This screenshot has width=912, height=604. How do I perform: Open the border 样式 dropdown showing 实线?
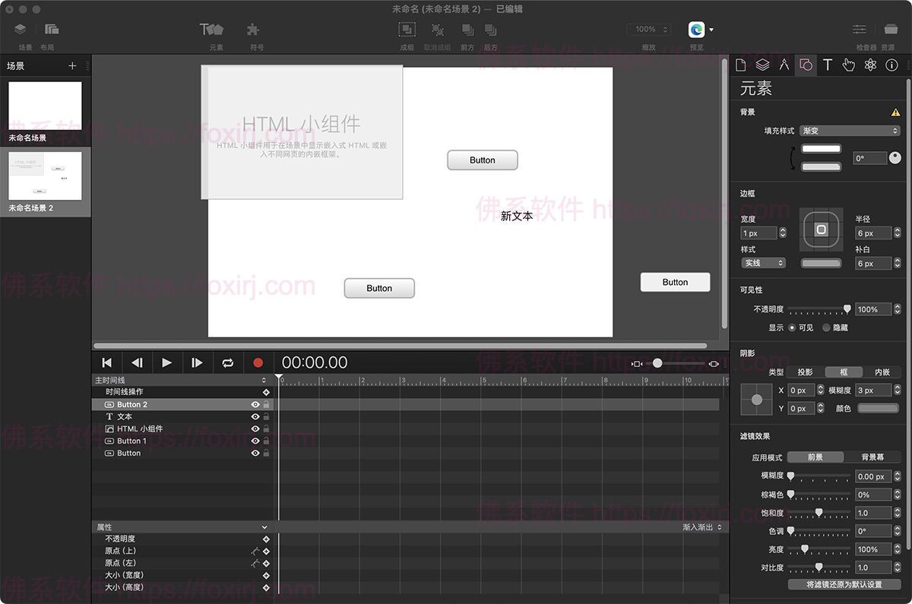pos(763,263)
